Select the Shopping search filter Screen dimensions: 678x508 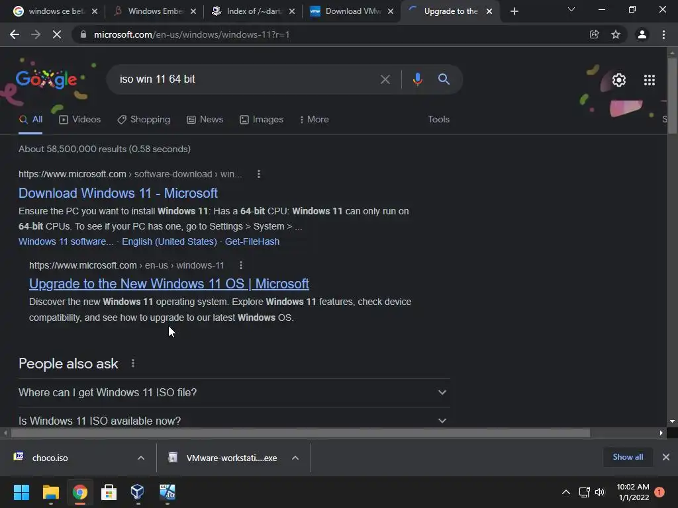[x=144, y=120]
